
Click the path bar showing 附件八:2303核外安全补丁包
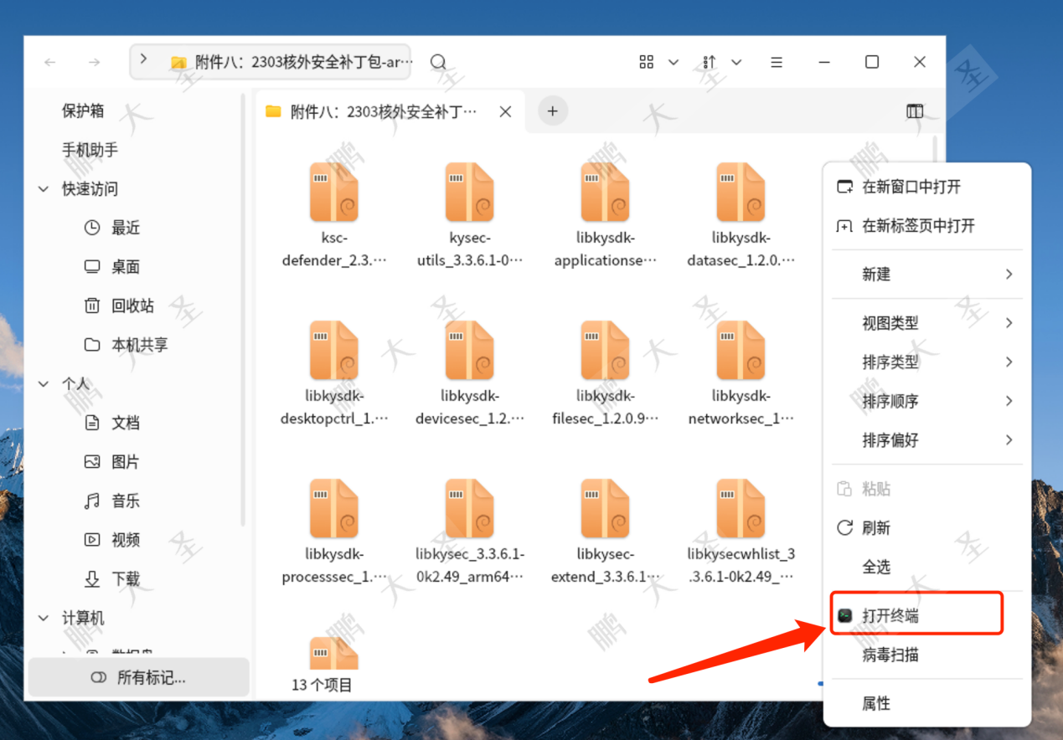pyautogui.click(x=270, y=62)
